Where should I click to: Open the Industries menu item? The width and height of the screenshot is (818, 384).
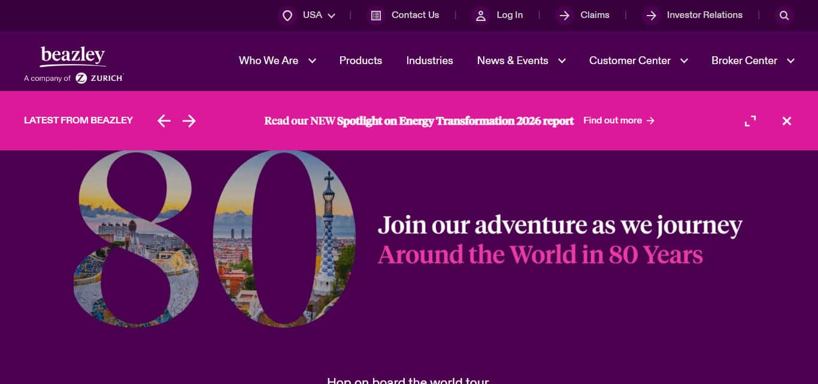(x=429, y=61)
